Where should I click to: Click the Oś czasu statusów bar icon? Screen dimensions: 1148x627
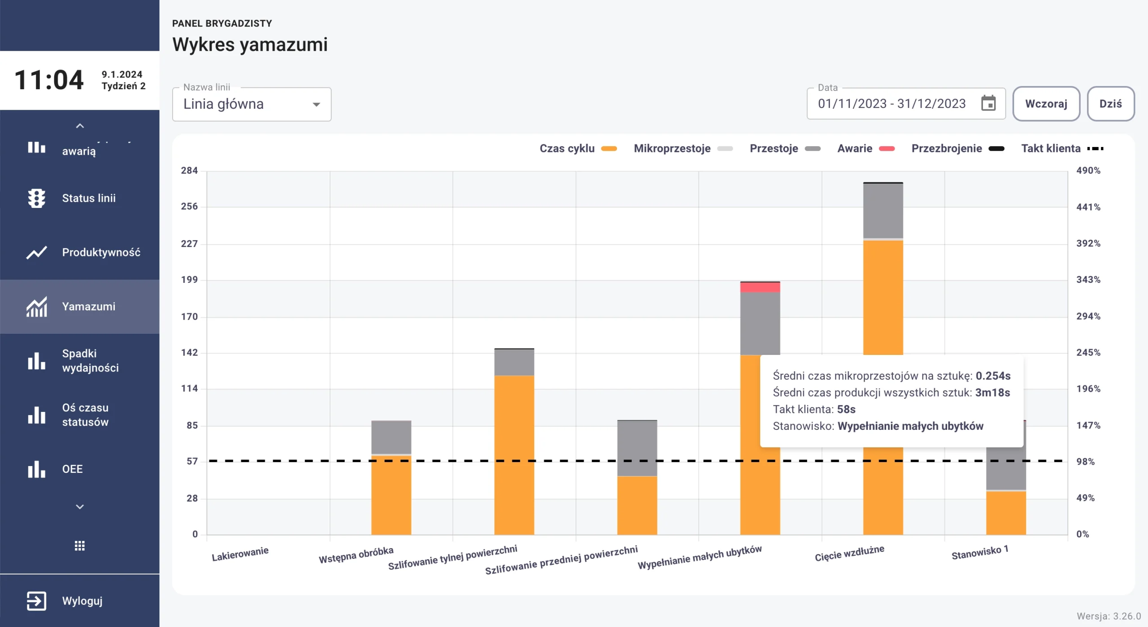point(36,415)
